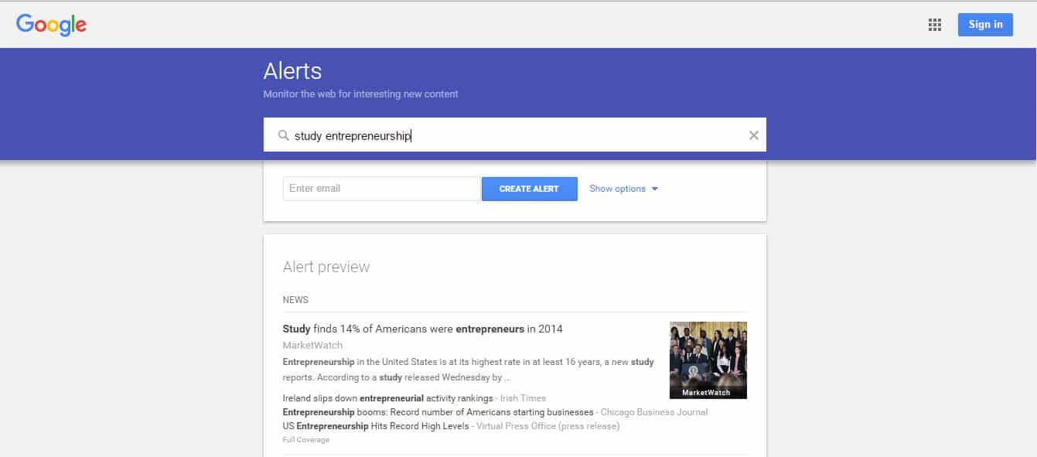Open Entrepreneurship booms Record number article
This screenshot has height=457, width=1037.
coord(438,412)
